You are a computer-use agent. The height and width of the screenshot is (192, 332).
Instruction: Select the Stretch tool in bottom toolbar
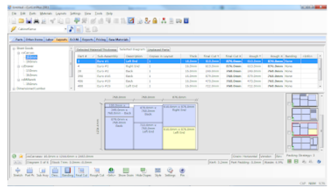click(18, 172)
